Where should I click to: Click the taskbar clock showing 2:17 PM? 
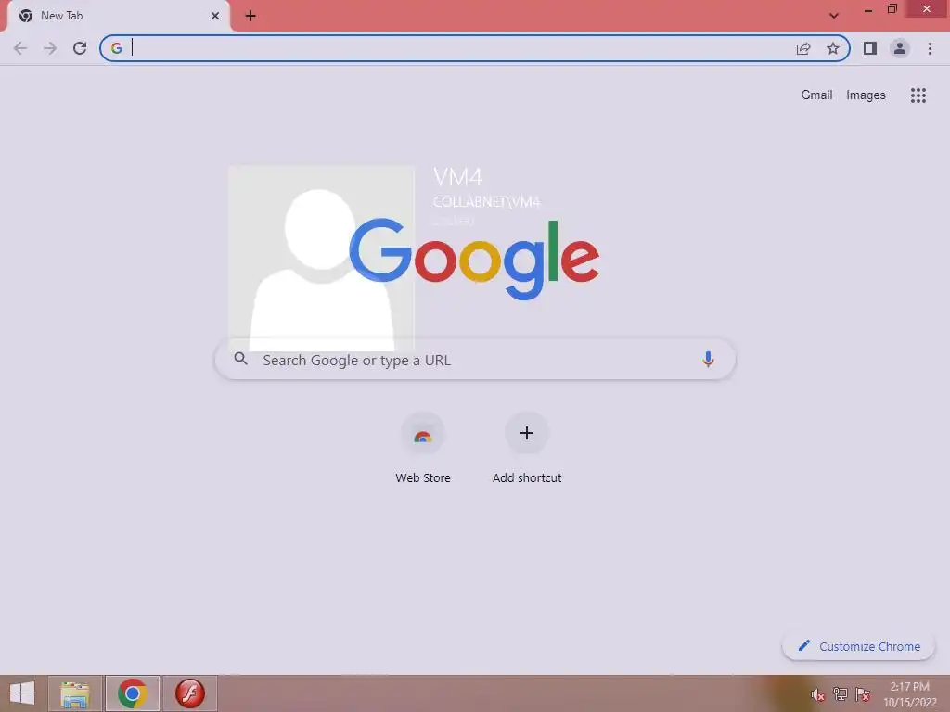tap(910, 694)
